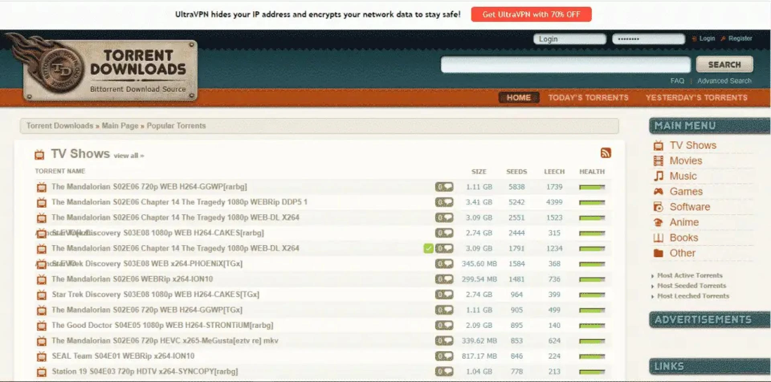Select the Movies icon in the Main Menu
Viewport: 771px width, 382px height.
point(659,161)
